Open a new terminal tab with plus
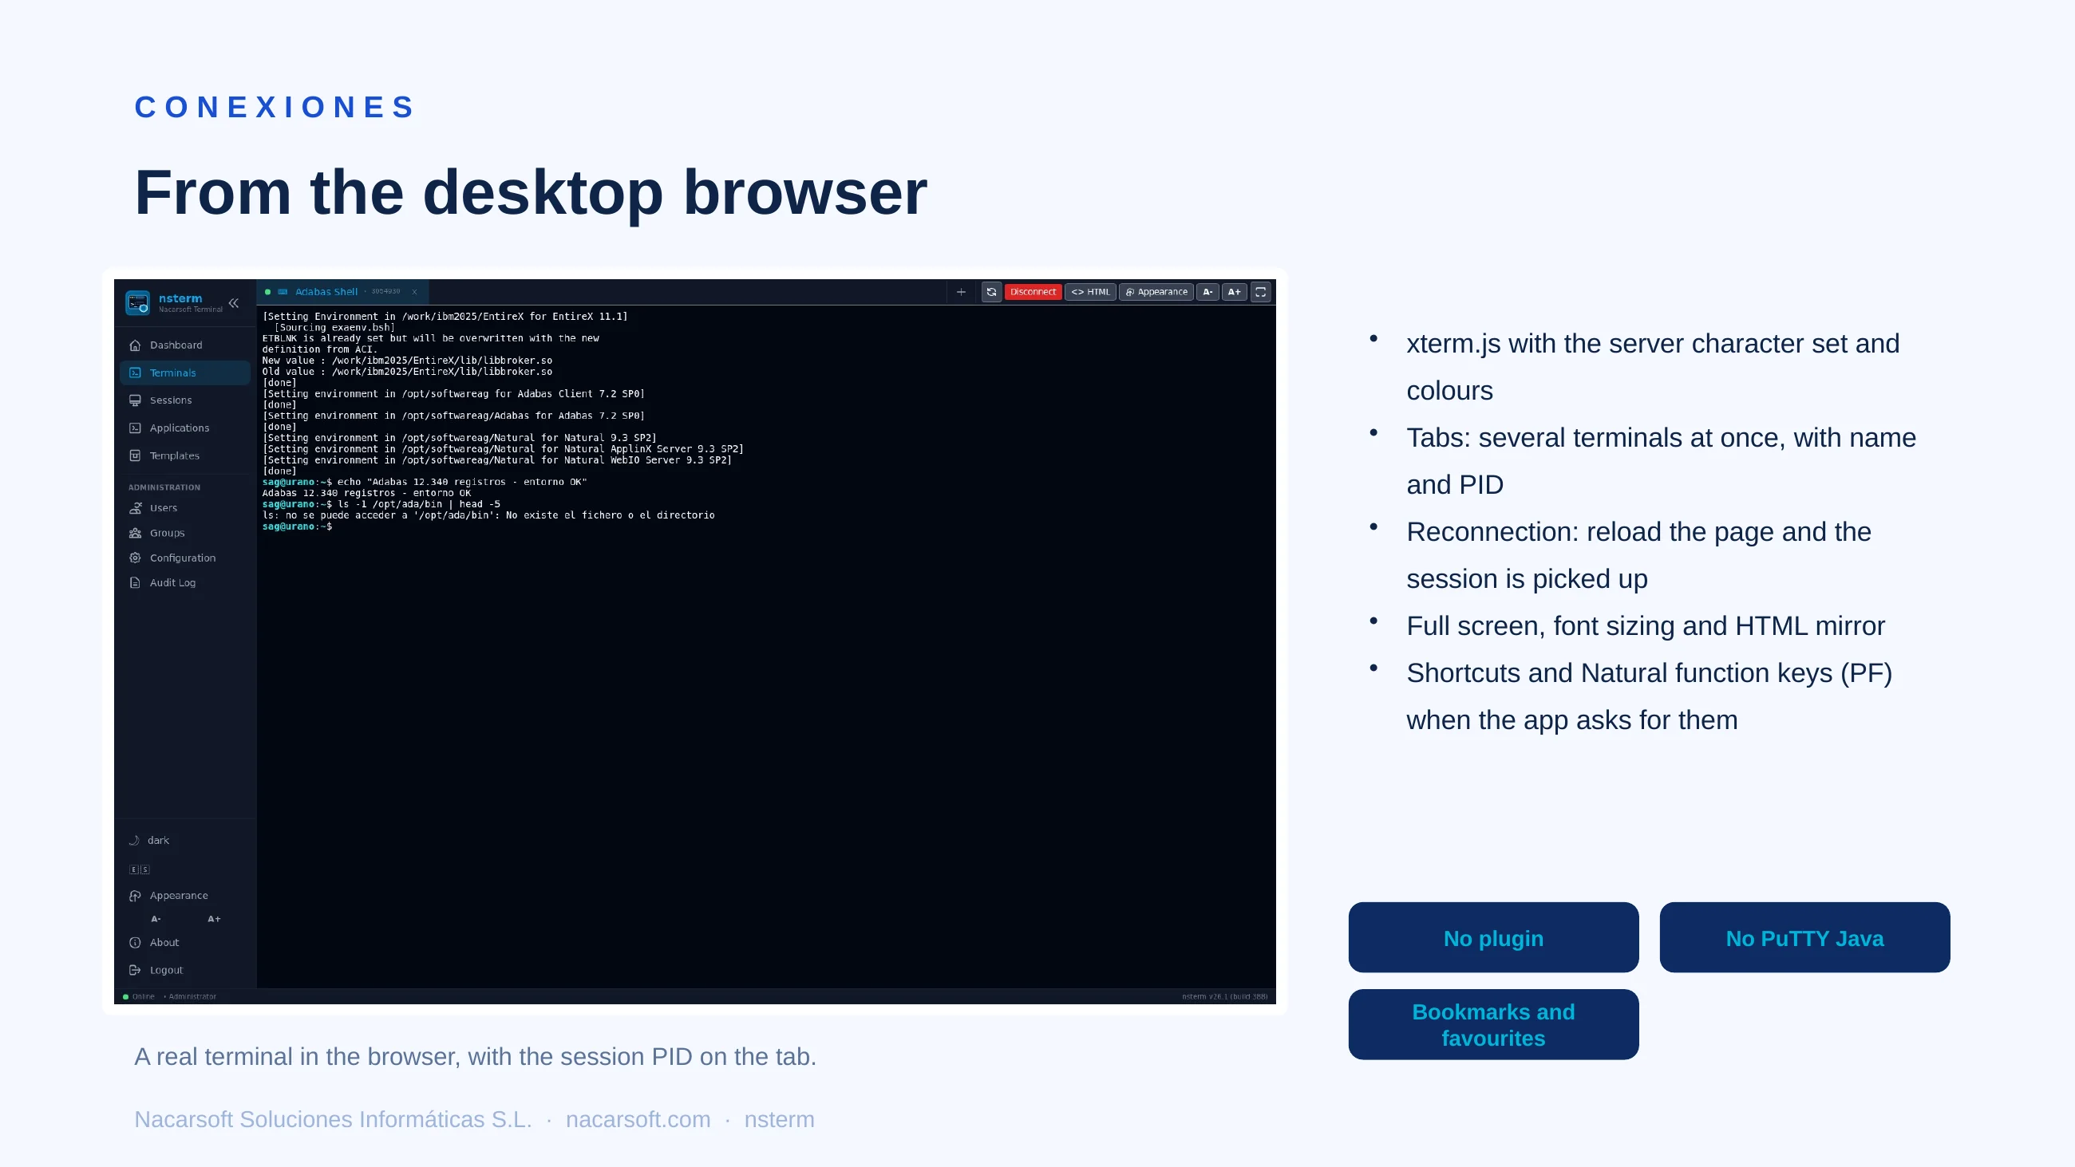 pos(961,293)
